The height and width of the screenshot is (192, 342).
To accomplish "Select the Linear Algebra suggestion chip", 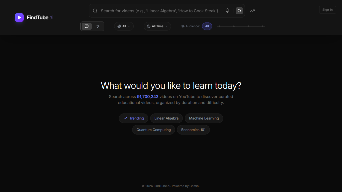I will tap(166, 118).
